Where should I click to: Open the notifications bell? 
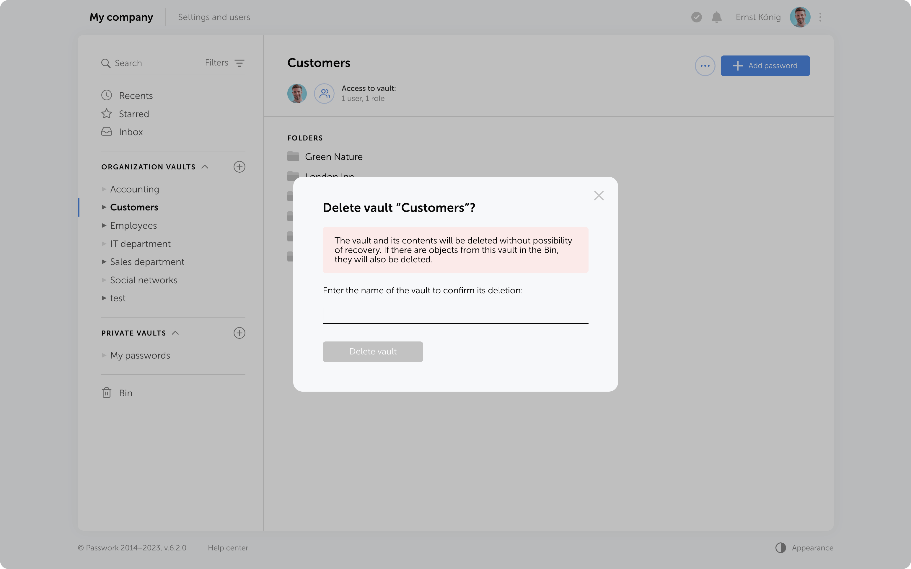click(x=716, y=17)
